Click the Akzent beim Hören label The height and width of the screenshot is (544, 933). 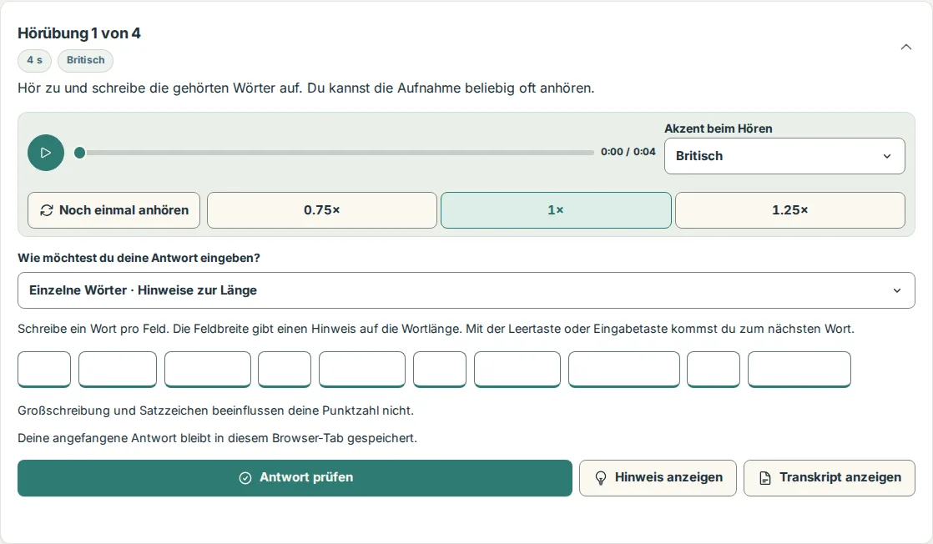pos(719,128)
